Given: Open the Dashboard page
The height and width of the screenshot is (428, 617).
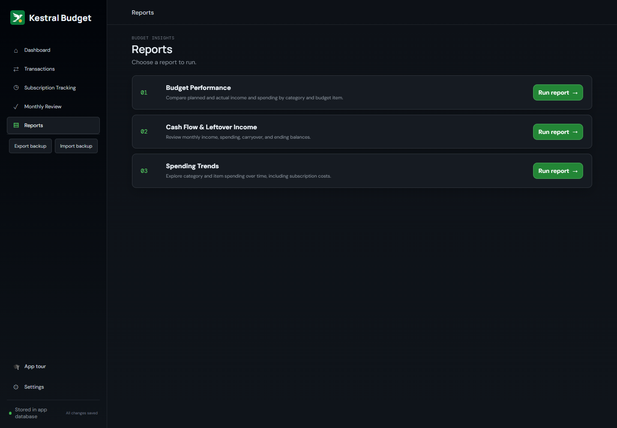Looking at the screenshot, I should click(x=53, y=50).
